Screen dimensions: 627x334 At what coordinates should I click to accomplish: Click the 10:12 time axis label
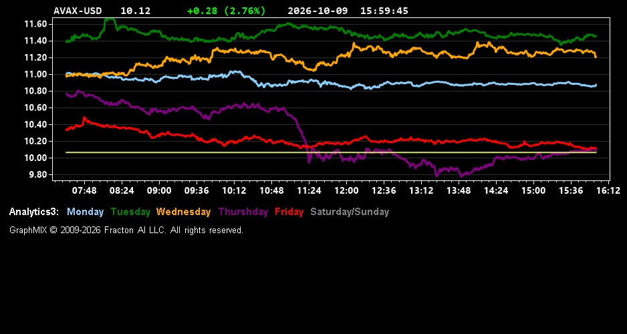(x=234, y=191)
